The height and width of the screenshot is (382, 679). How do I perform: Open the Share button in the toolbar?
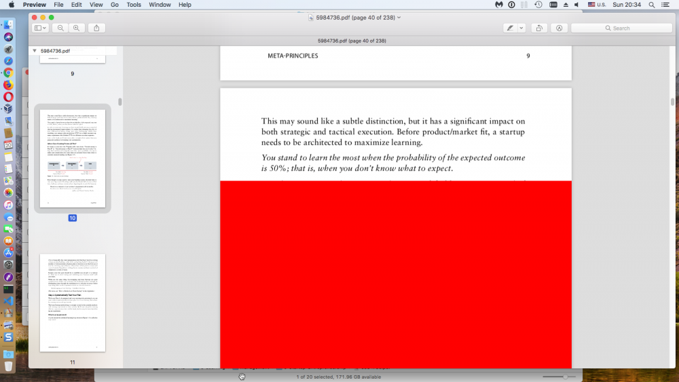[x=96, y=28]
